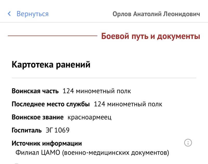Click the gray divider under Картотека ранений
Image resolution: width=208 pixels, height=164 pixels.
click(104, 78)
